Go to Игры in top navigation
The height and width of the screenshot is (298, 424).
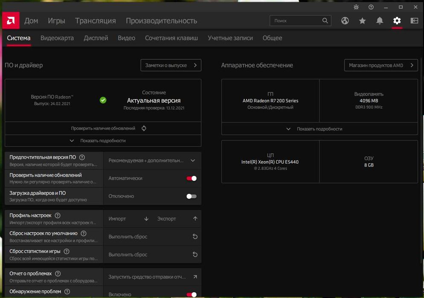[56, 21]
